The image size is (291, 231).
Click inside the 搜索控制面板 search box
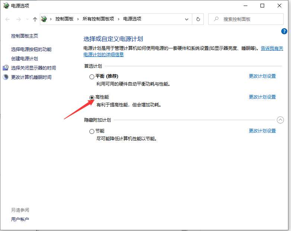(x=250, y=19)
